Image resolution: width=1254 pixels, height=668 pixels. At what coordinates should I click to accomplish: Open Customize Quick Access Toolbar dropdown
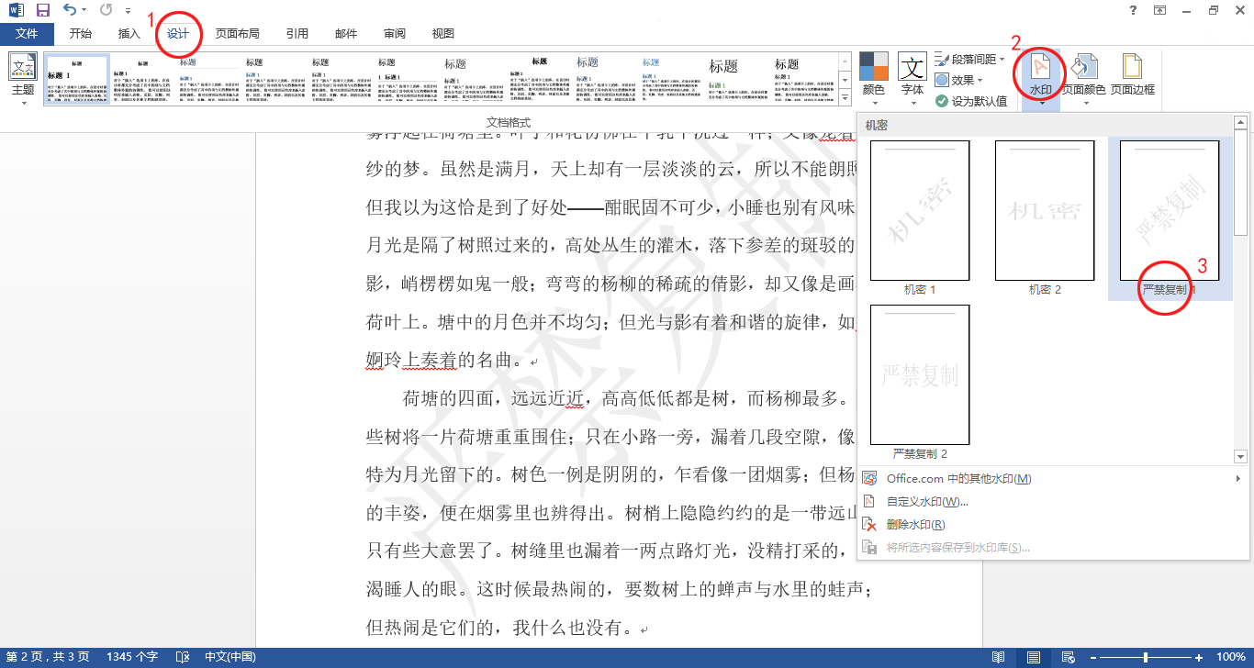pyautogui.click(x=128, y=10)
